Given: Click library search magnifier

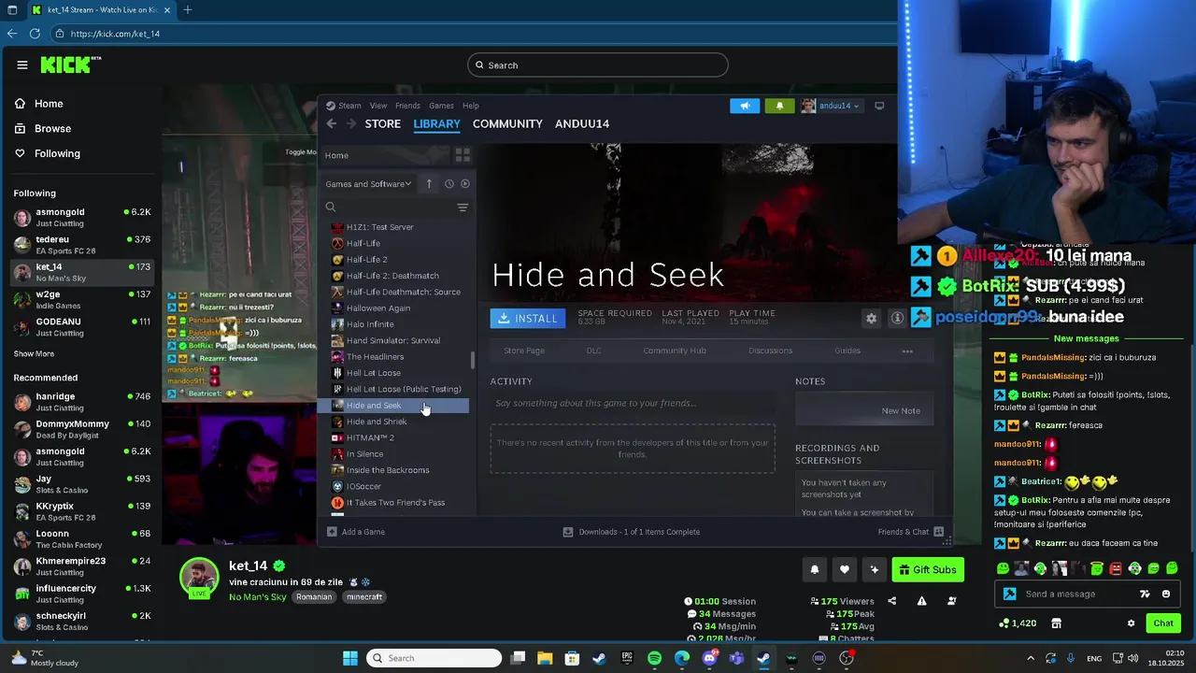Looking at the screenshot, I should [331, 208].
